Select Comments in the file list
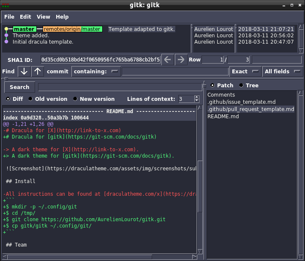The height and width of the screenshot is (261, 305). pos(221,95)
